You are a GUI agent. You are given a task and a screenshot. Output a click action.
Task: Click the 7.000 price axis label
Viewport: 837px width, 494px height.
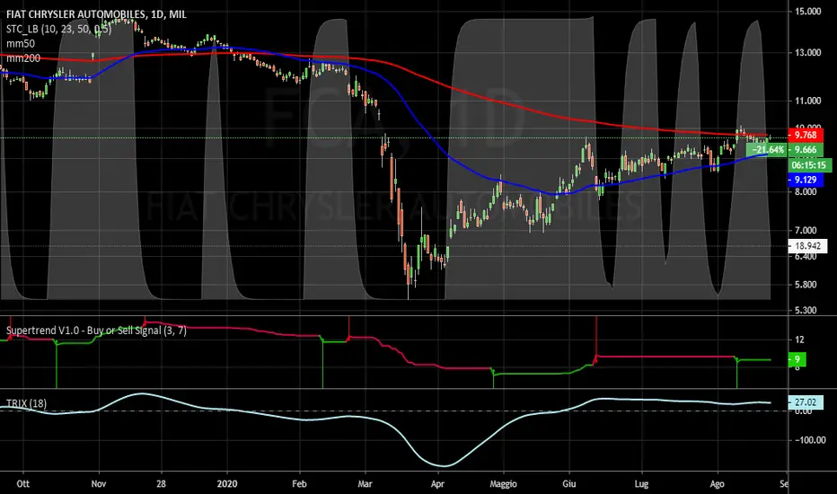pos(806,230)
